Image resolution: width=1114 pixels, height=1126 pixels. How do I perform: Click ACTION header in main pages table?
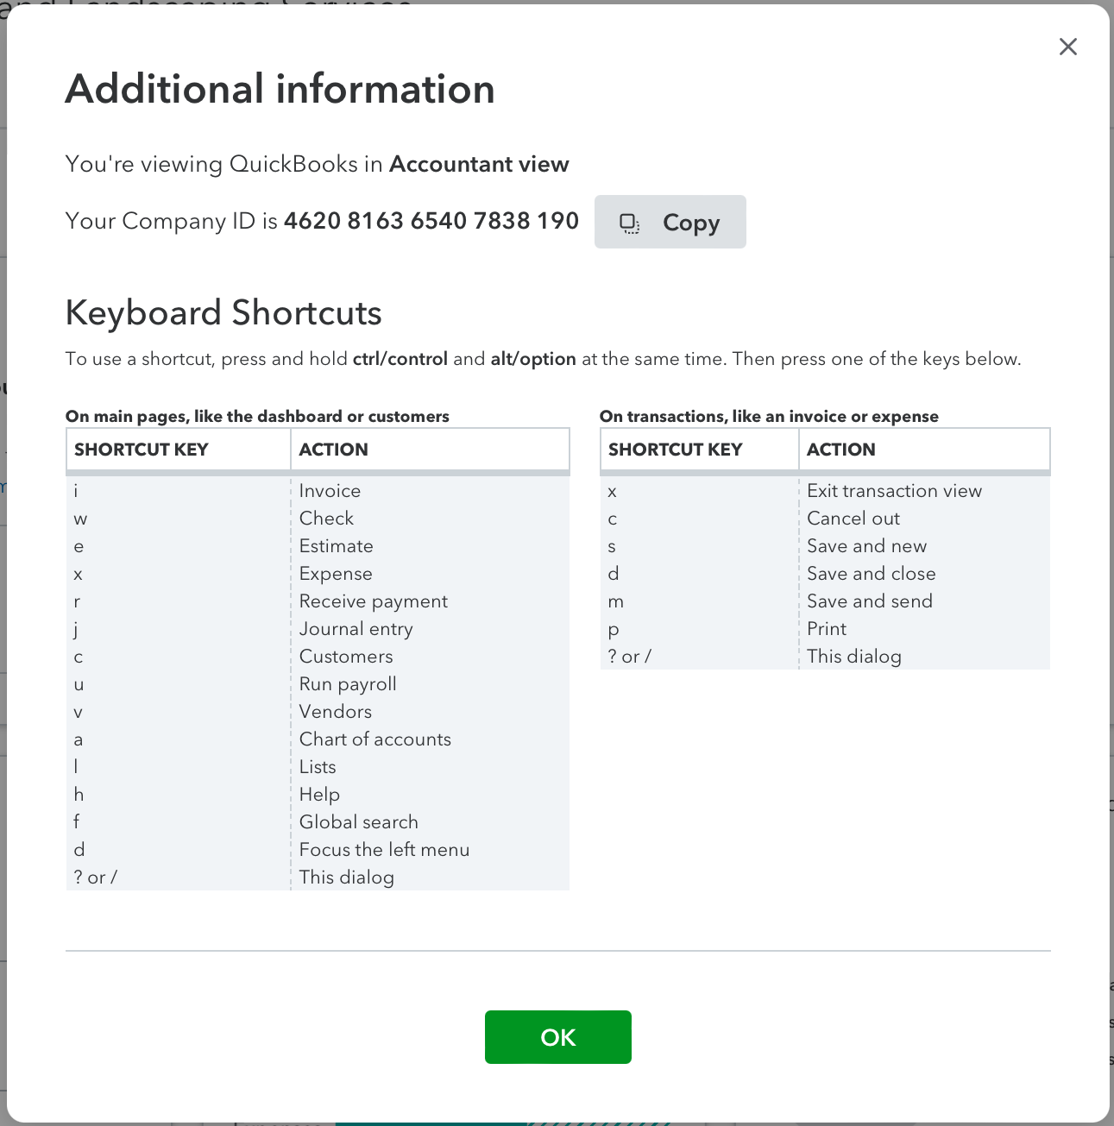pyautogui.click(x=333, y=450)
